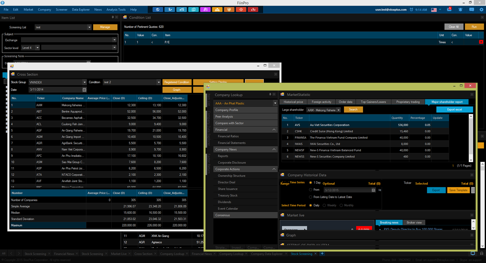Image resolution: width=486 pixels, height=263 pixels.
Task: Open the settings gear icon
Action: coord(481,10)
